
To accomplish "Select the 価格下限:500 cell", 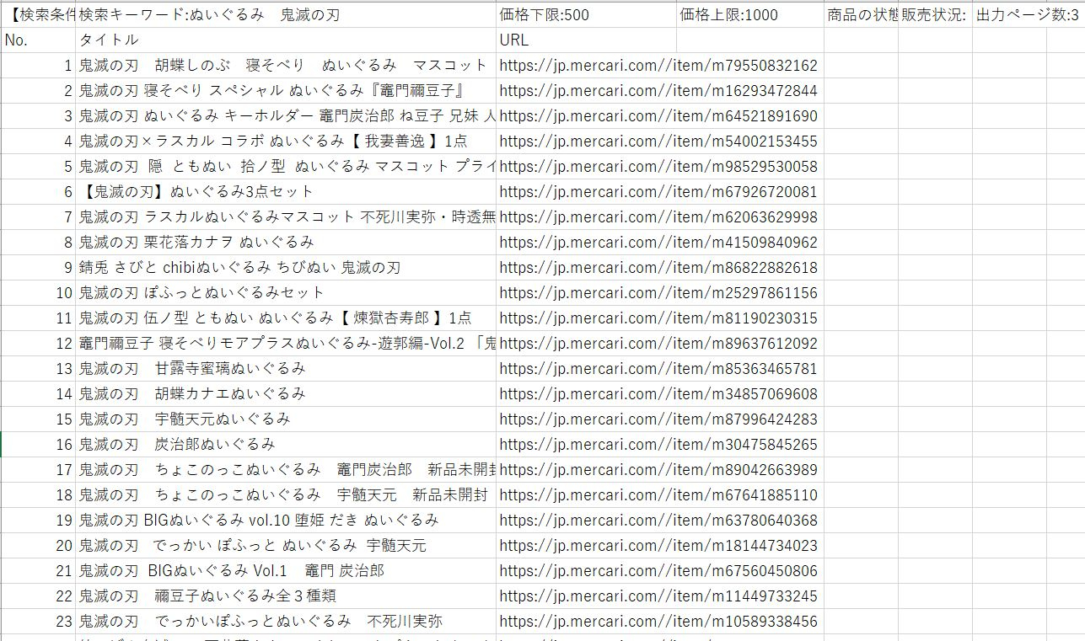I will [586, 14].
